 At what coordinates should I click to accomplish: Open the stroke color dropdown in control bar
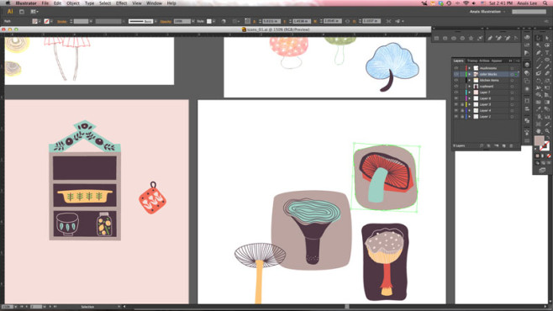[x=51, y=21]
